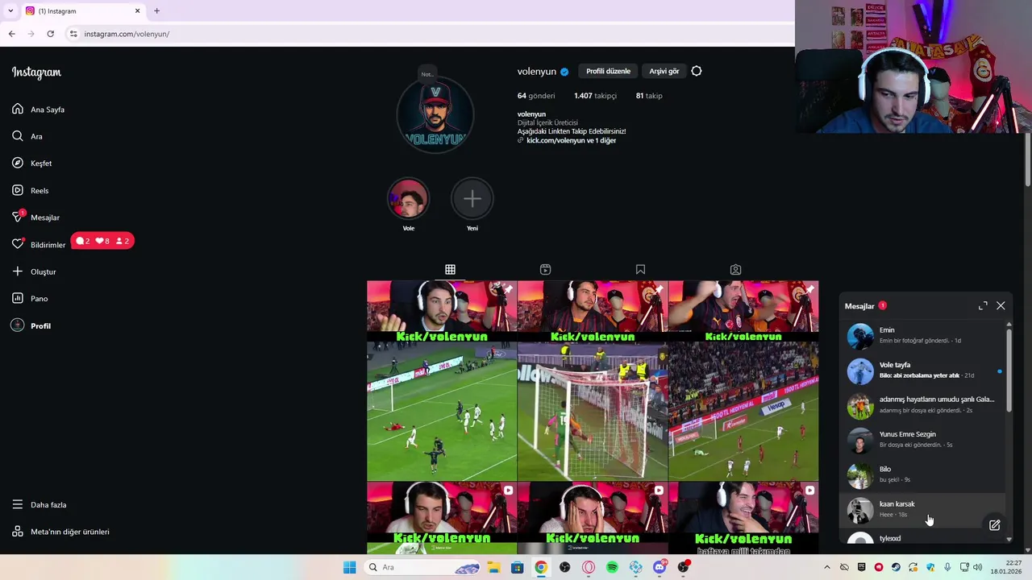Open Meta'nın diğer ürünleri
Screen dimensions: 1032x580
[60, 532]
